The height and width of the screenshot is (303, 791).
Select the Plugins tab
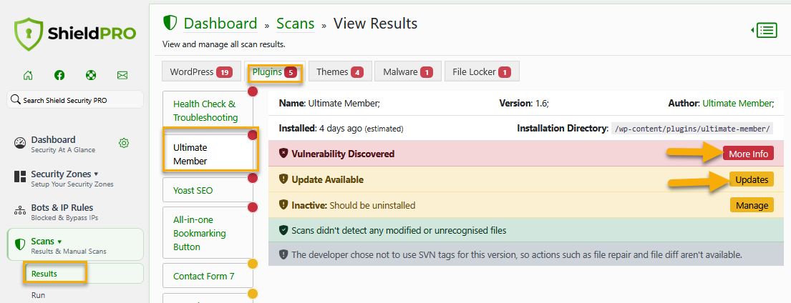pyautogui.click(x=275, y=72)
